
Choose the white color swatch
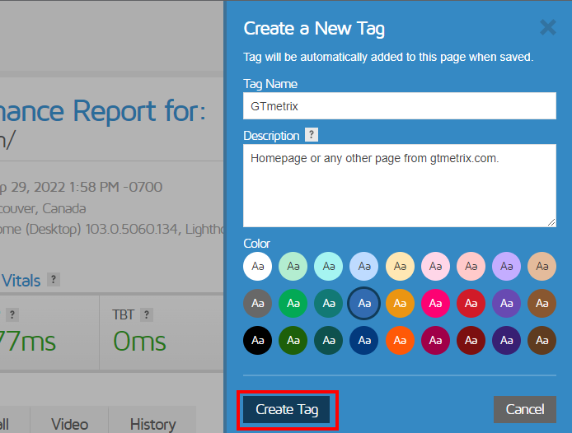(x=257, y=266)
